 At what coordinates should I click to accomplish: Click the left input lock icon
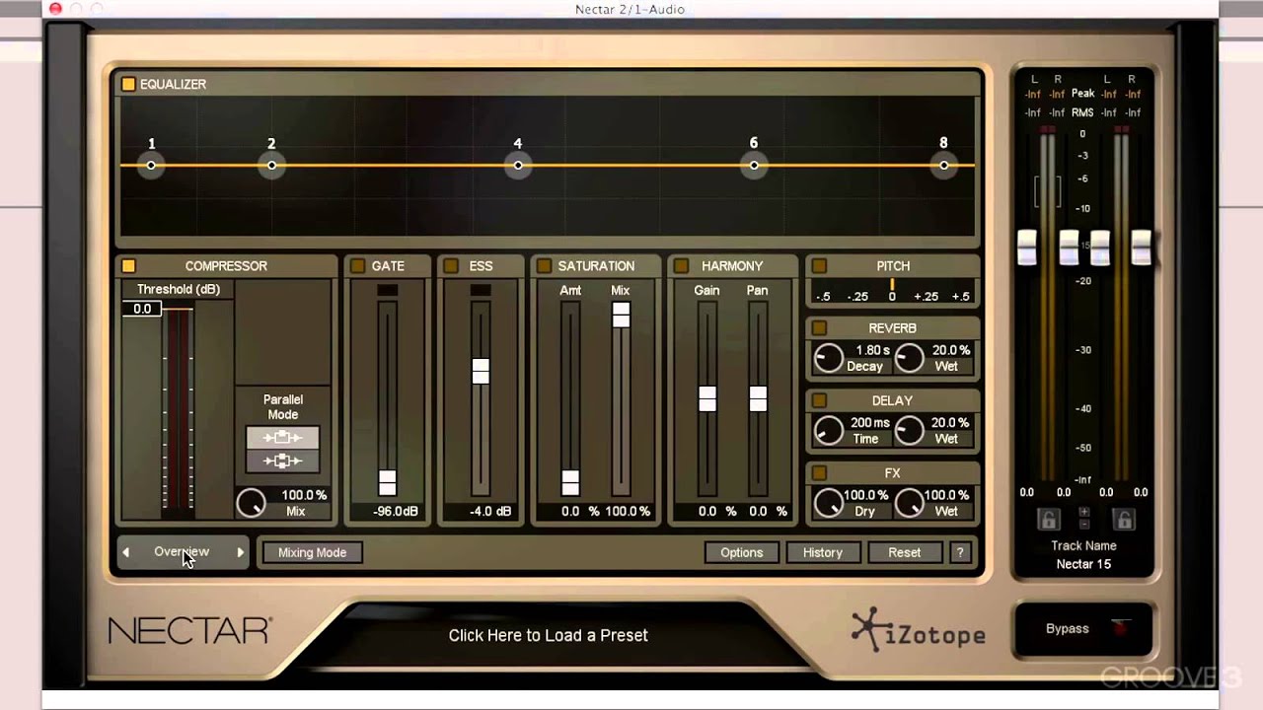click(x=1048, y=520)
